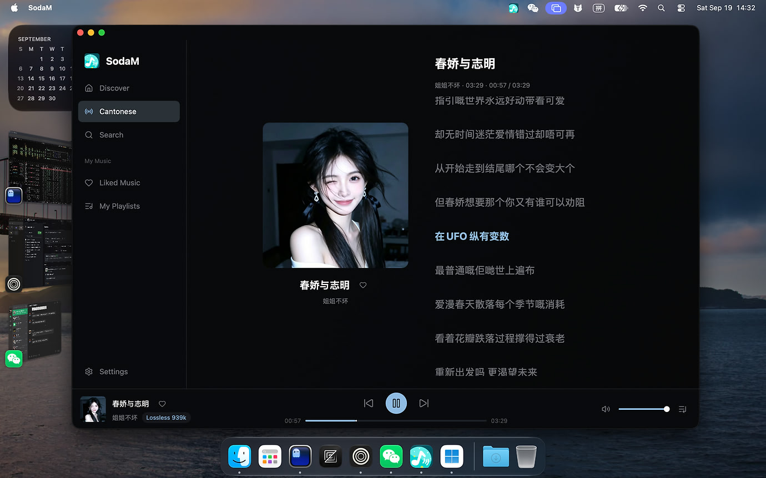Screen dimensions: 766x478
Task: Click the SodaM logo icon in sidebar
Action: point(92,61)
